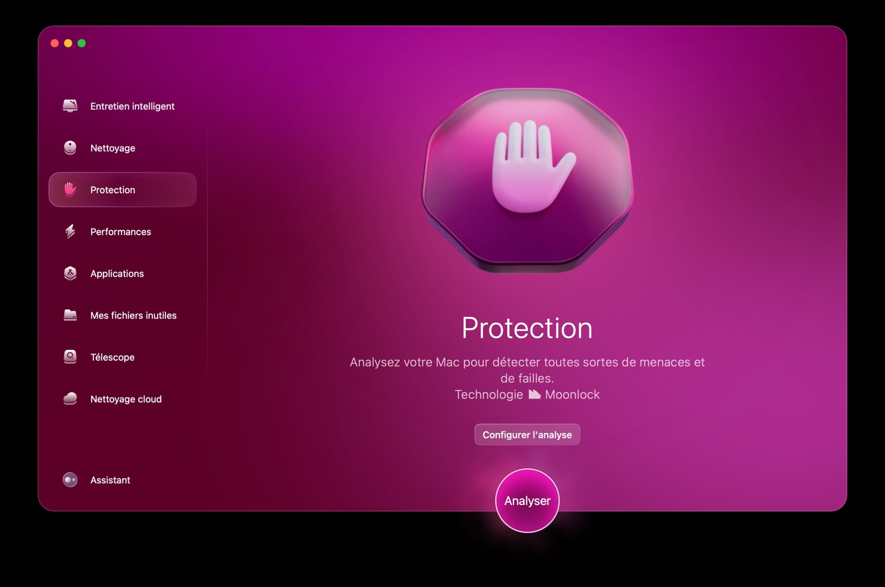Click the large hand shield illustration
The width and height of the screenshot is (885, 587).
(x=527, y=180)
